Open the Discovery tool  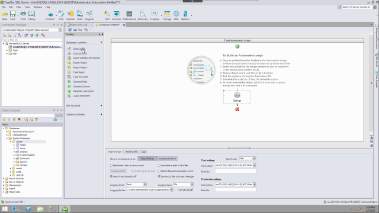coord(143,15)
